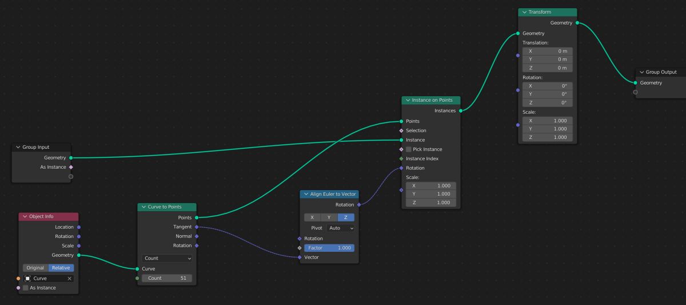Adjust the Factor slider
686x305 pixels.
point(329,248)
